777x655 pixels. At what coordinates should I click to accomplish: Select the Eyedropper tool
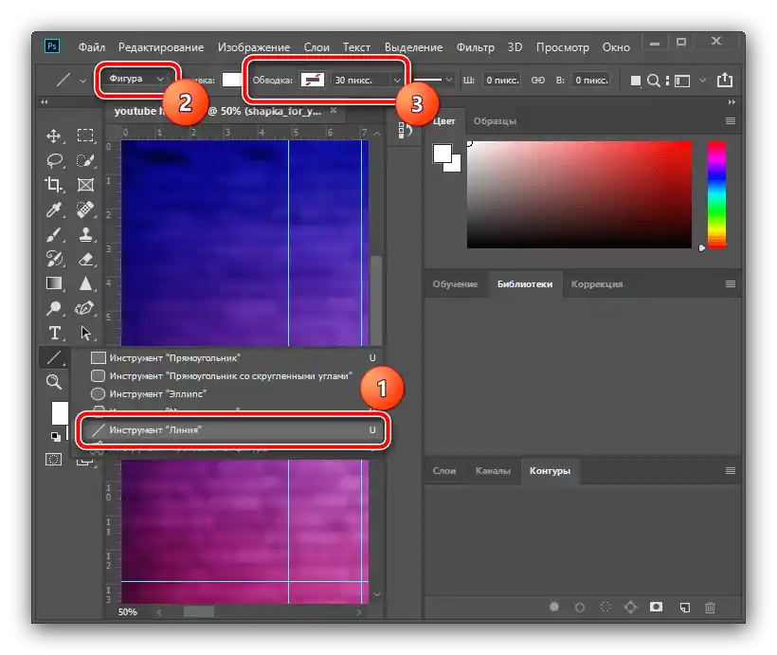click(x=55, y=209)
